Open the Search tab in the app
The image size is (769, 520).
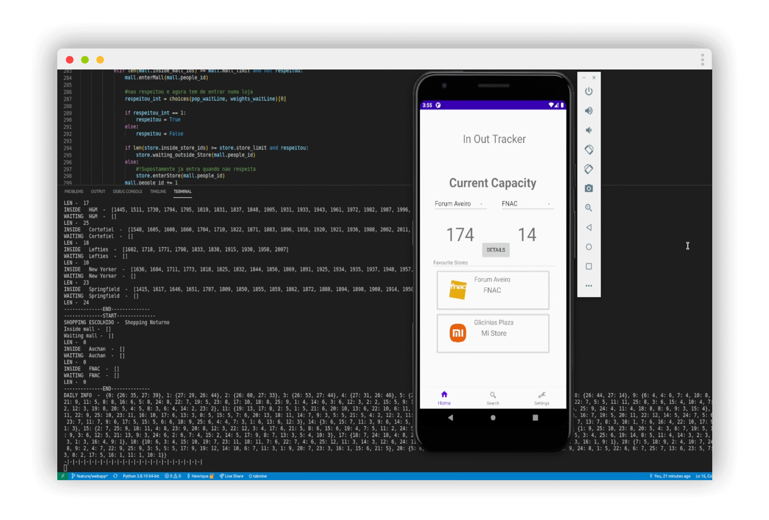(x=492, y=398)
